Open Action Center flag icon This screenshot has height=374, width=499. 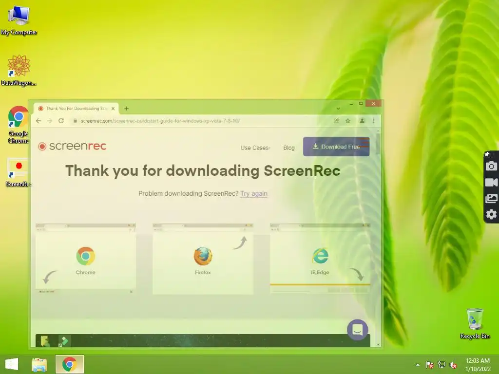tap(430, 365)
